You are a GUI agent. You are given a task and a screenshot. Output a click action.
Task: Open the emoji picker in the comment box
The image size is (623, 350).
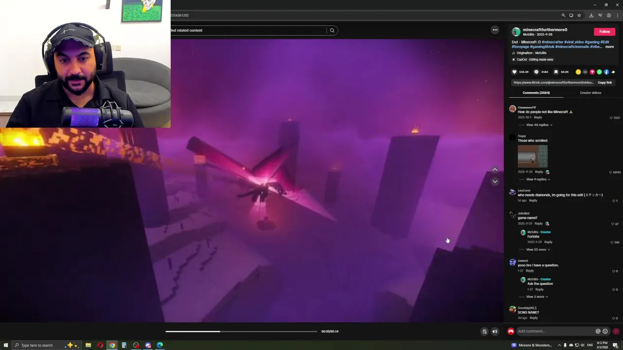(x=605, y=332)
